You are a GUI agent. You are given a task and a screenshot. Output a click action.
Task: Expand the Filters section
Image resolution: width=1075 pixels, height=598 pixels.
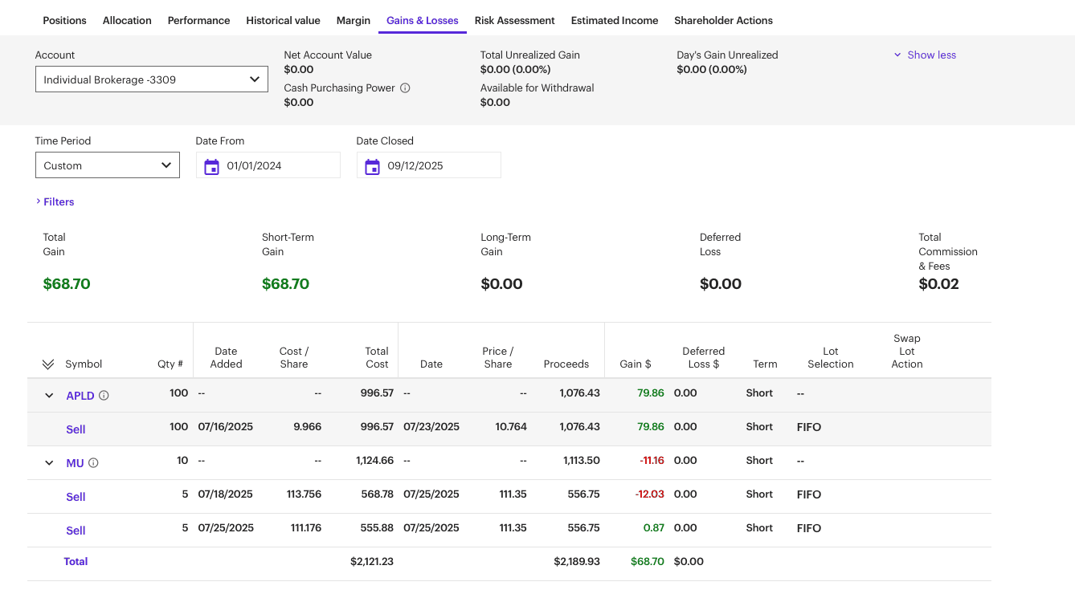coord(55,202)
